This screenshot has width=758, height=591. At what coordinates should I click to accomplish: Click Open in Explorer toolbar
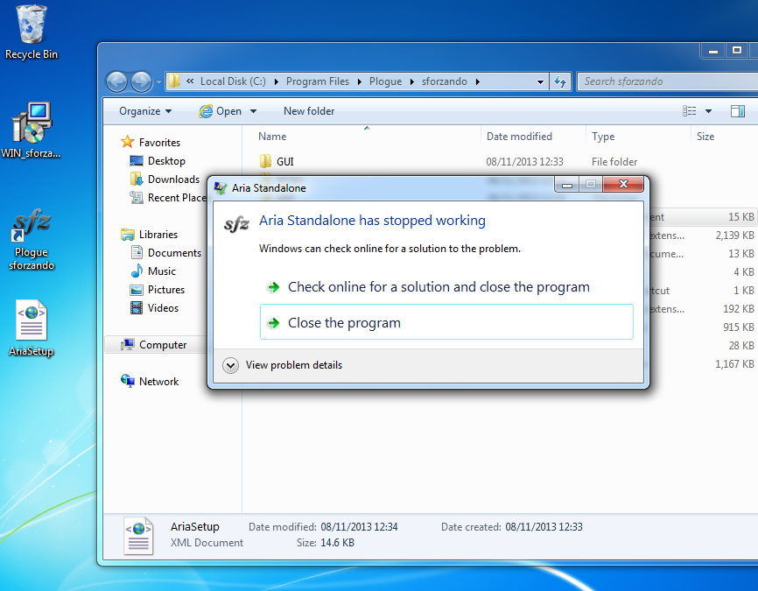click(x=221, y=111)
